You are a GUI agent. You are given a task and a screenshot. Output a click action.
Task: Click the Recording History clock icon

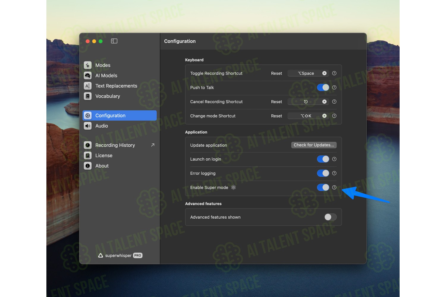88,145
